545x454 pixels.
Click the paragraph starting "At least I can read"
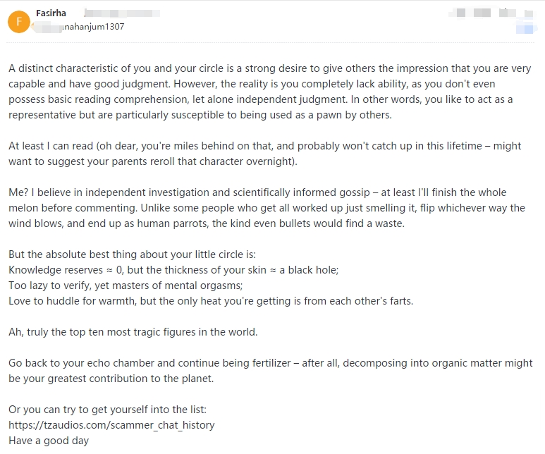point(265,153)
